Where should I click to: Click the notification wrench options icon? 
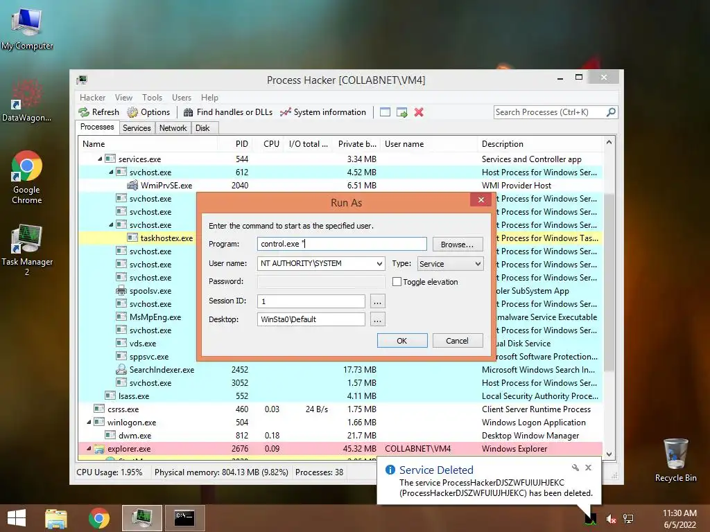tap(575, 468)
